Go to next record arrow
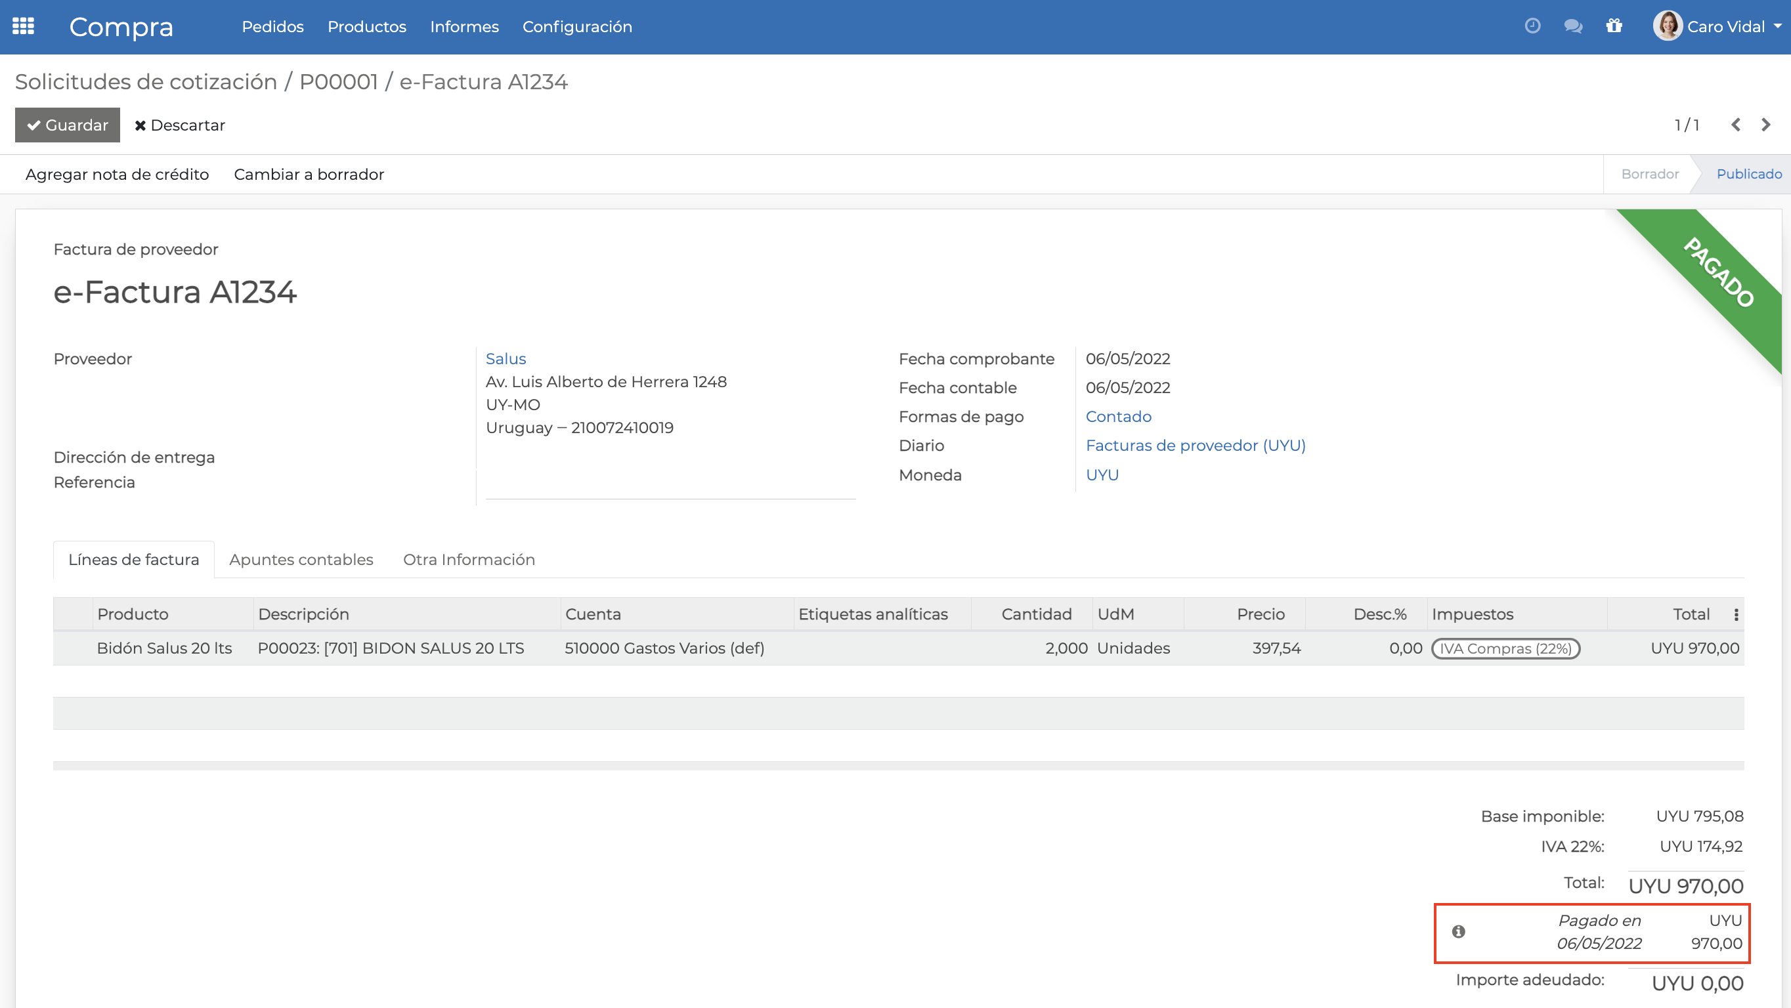This screenshot has width=1791, height=1008. [1766, 125]
